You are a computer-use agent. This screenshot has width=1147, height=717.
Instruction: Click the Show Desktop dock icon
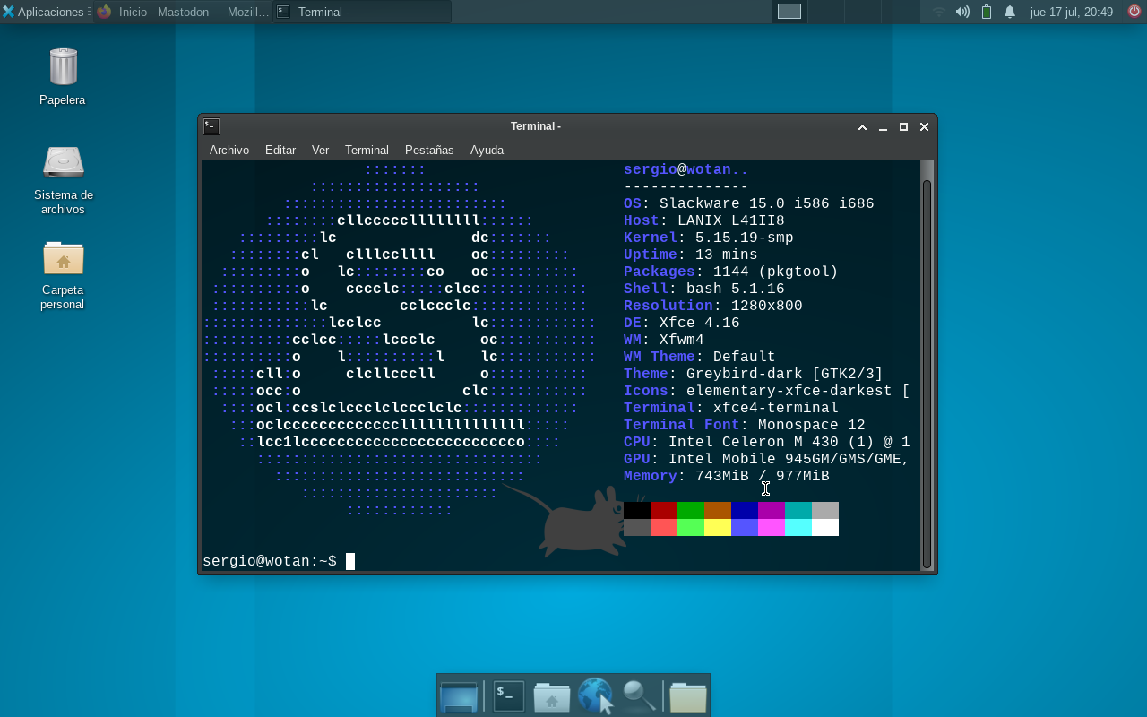[x=459, y=695]
